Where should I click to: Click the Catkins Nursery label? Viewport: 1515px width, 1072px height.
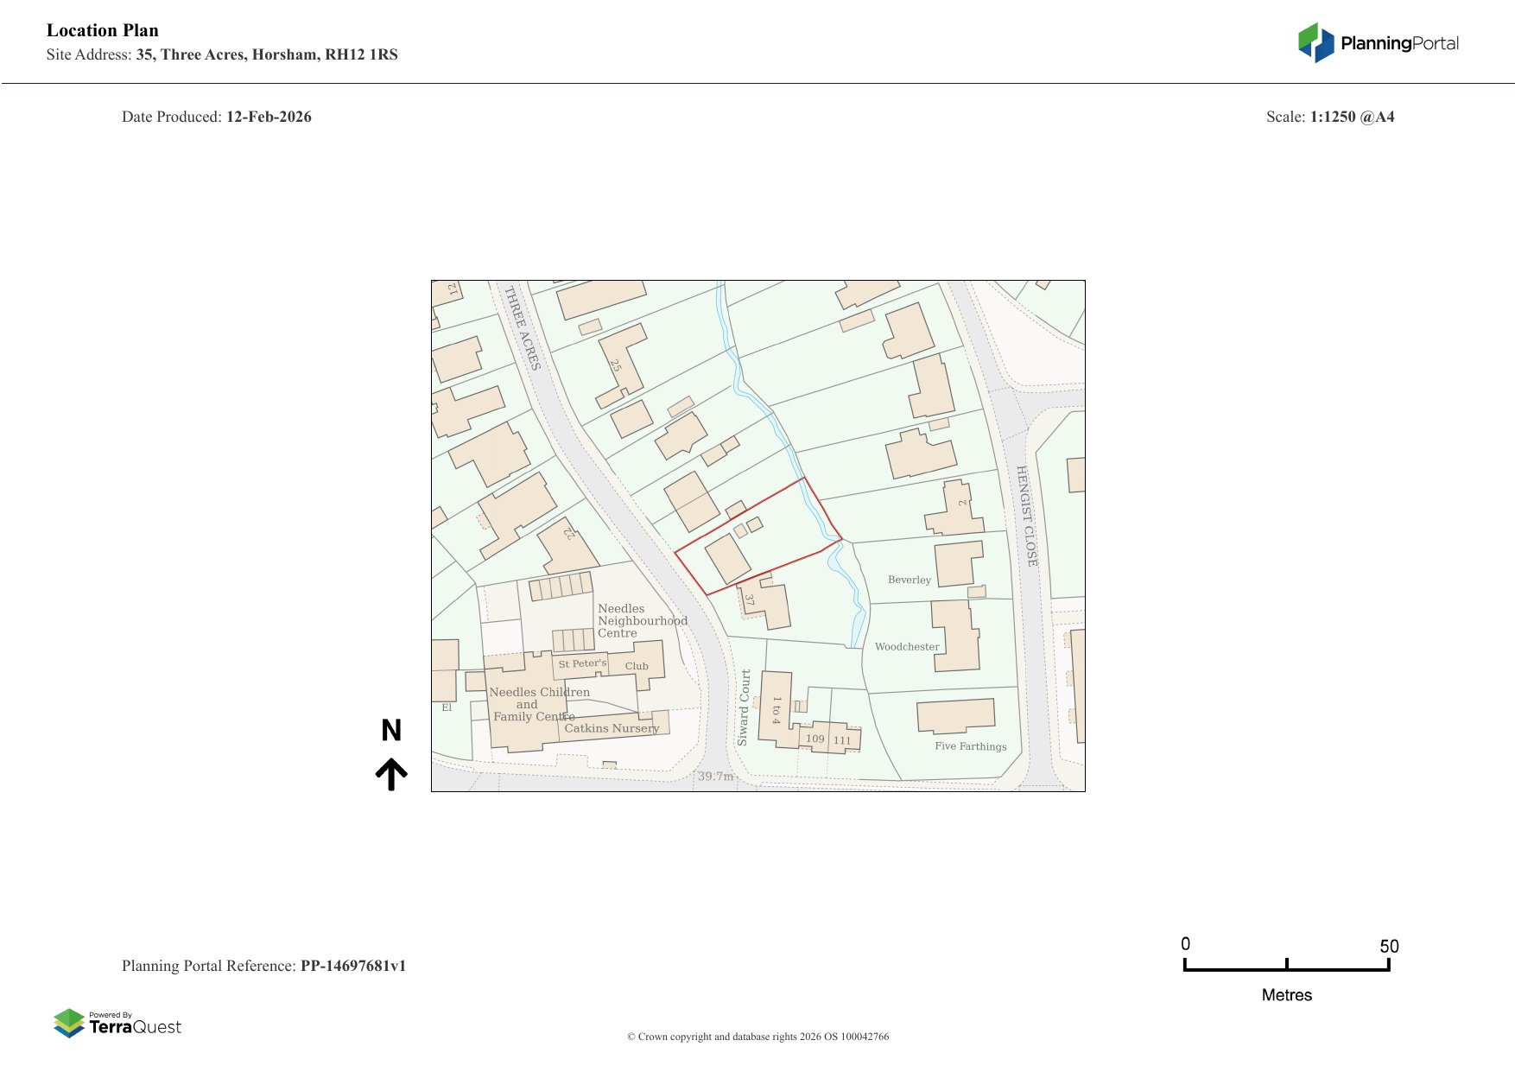click(x=612, y=728)
